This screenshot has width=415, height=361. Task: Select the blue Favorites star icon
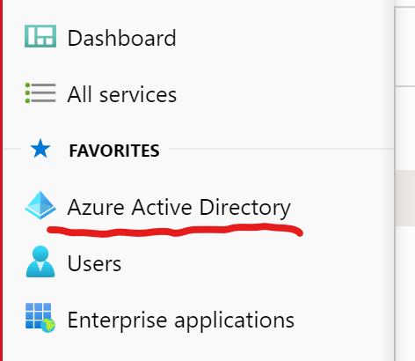[40, 149]
